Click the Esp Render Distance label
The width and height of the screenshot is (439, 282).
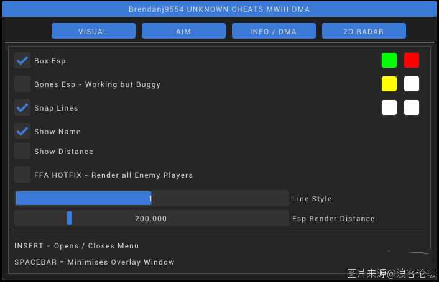click(x=333, y=219)
